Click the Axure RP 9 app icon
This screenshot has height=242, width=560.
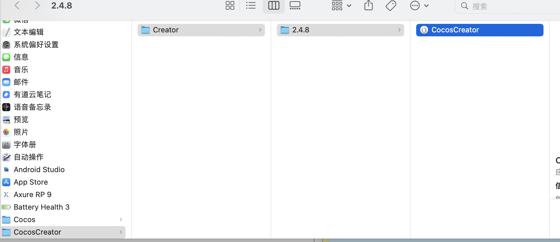coord(6,195)
